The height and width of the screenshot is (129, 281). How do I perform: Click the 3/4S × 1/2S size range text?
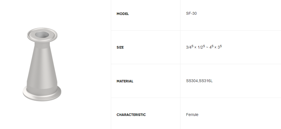click(195, 47)
